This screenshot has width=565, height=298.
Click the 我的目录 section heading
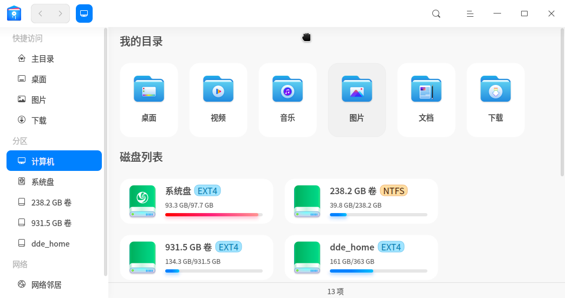[141, 42]
